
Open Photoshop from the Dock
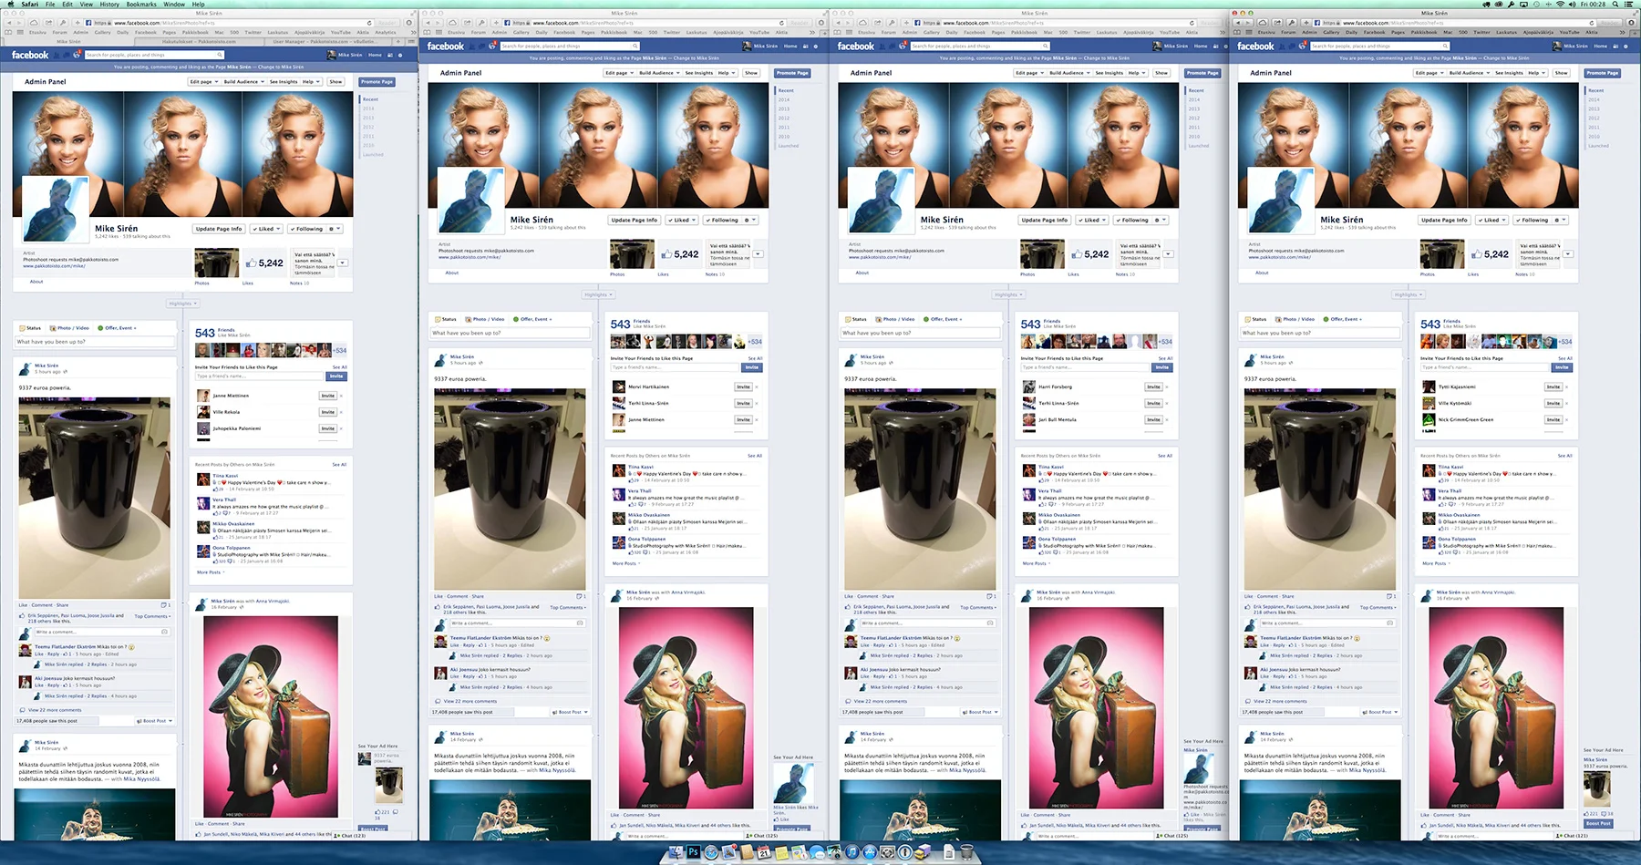(694, 852)
